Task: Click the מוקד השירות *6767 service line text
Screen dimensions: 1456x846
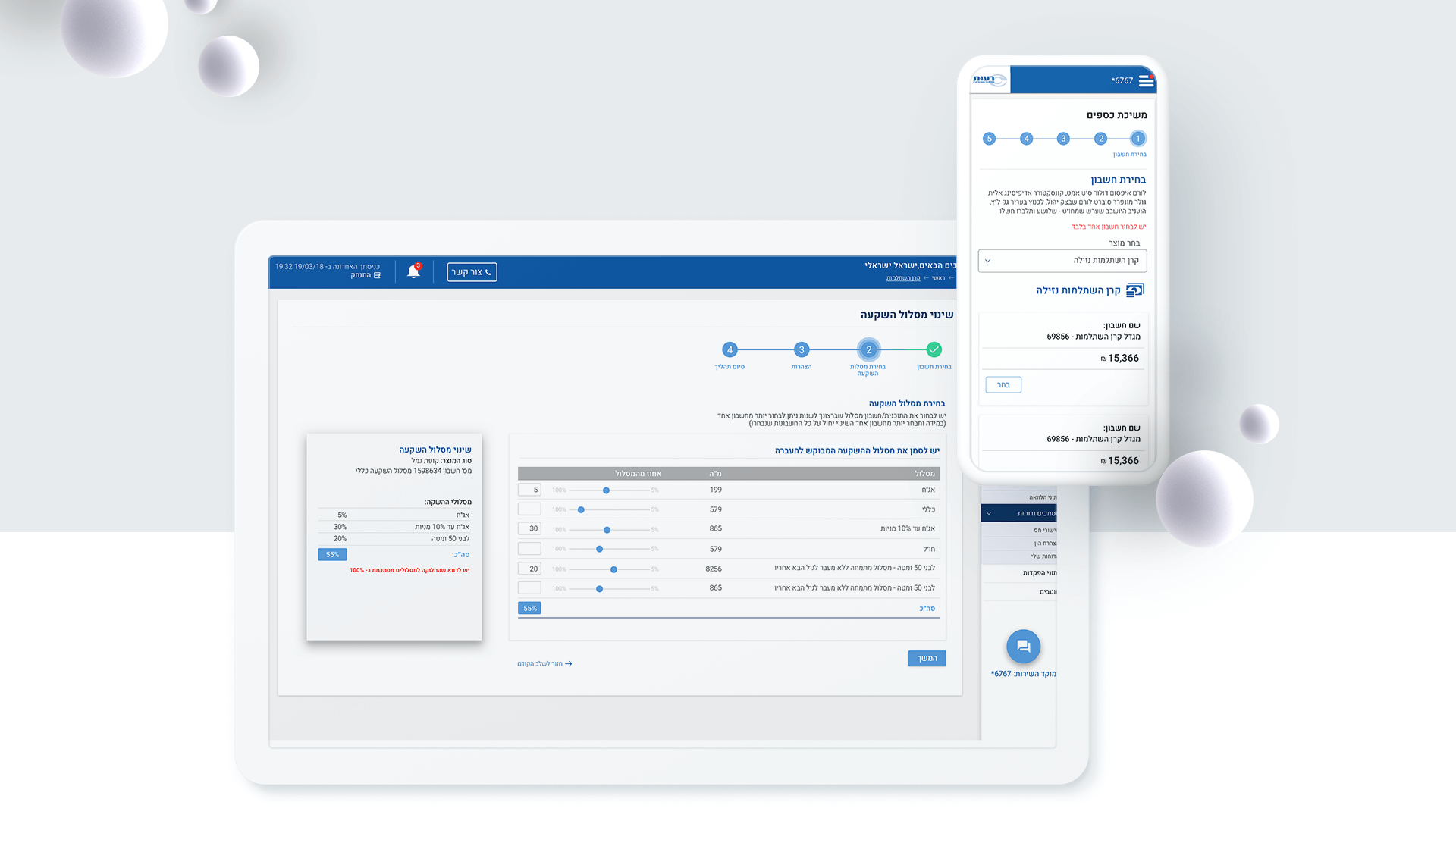Action: click(x=1023, y=674)
